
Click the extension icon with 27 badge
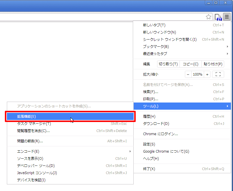click(x=218, y=17)
